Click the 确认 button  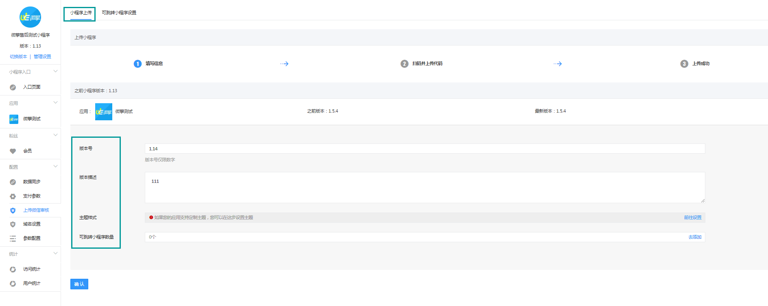point(79,284)
